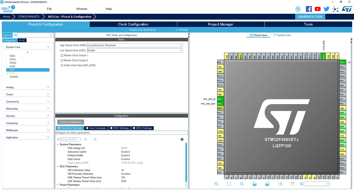Screen dimensions: 354x191
Task: Zoom in on the pinout view
Action: pos(216,184)
